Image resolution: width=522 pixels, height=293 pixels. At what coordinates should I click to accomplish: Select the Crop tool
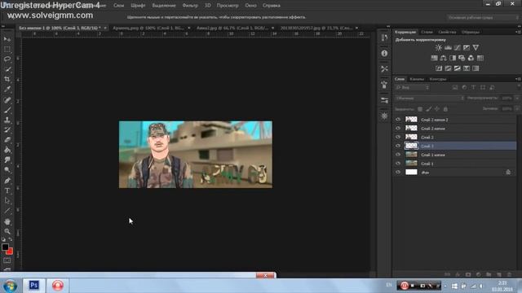(7, 79)
